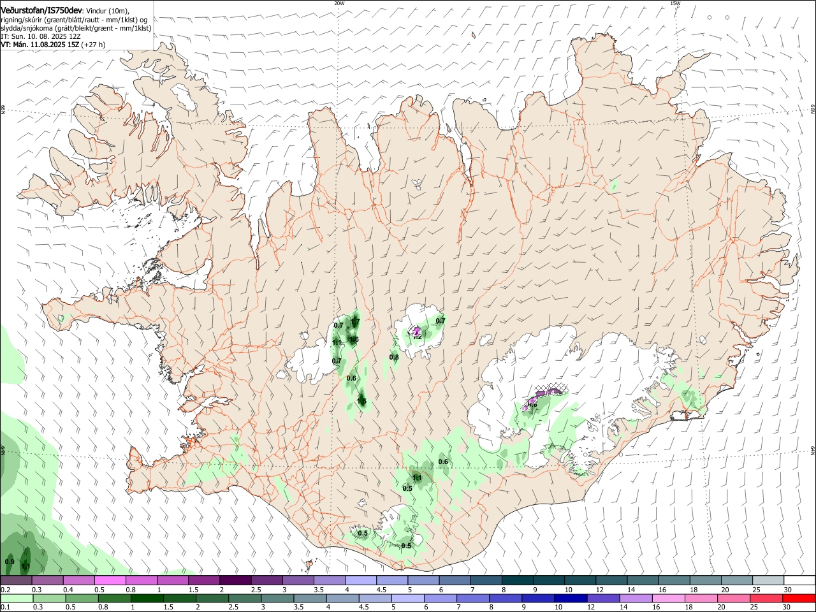Click the 'VT: Mán. 11.08.2025 15Z (+27 h)' line
The height and width of the screenshot is (612, 816).
tap(53, 45)
